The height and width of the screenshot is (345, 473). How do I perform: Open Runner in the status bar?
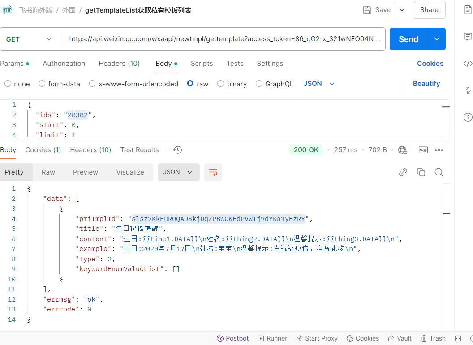[x=273, y=338]
